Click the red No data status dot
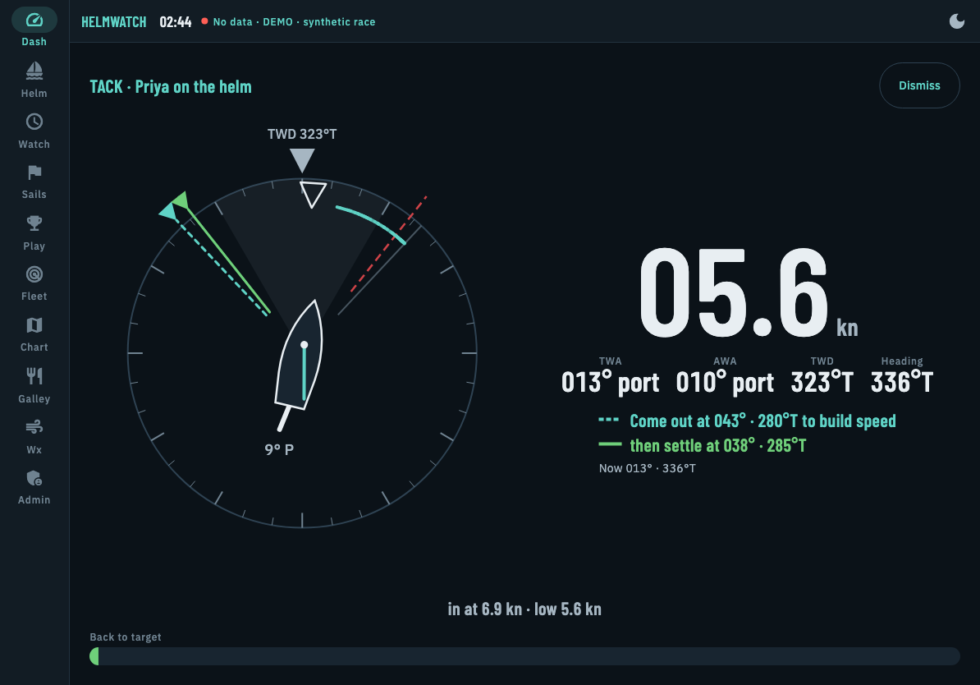Viewport: 980px width, 685px height. pos(204,21)
